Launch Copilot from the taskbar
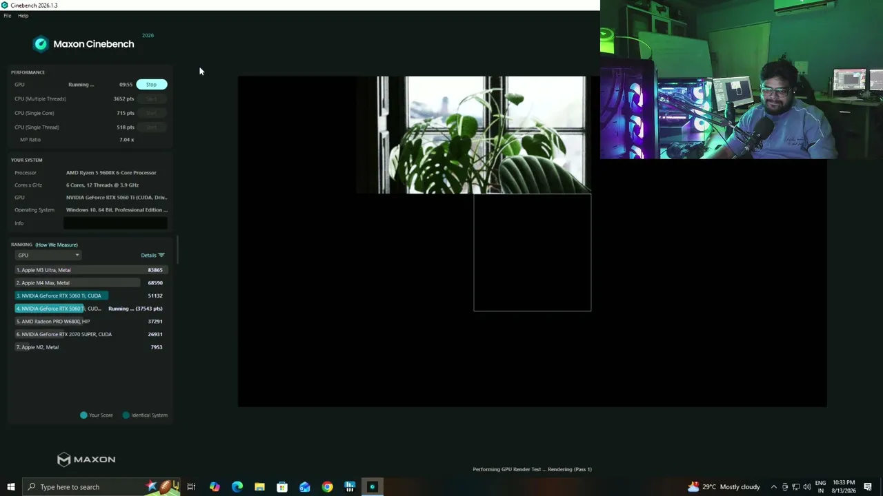883x496 pixels. [215, 487]
